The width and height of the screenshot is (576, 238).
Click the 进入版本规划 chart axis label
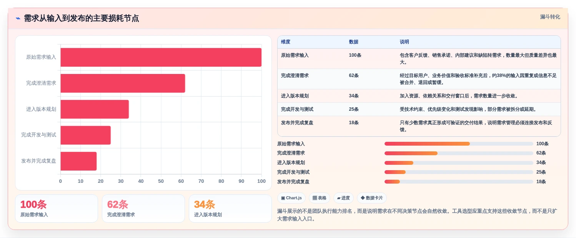tap(41, 109)
